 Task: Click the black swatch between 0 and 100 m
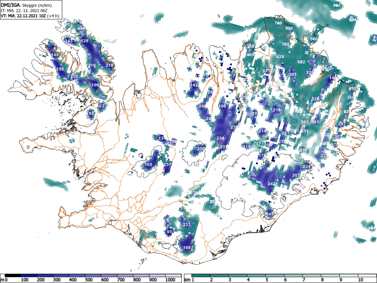[13, 275]
